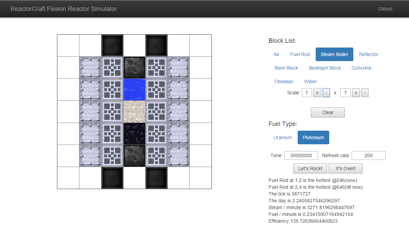The image size is (409, 240).
Task: Click the far-right light striped block in the obsidian block's row
Action: (x=179, y=134)
